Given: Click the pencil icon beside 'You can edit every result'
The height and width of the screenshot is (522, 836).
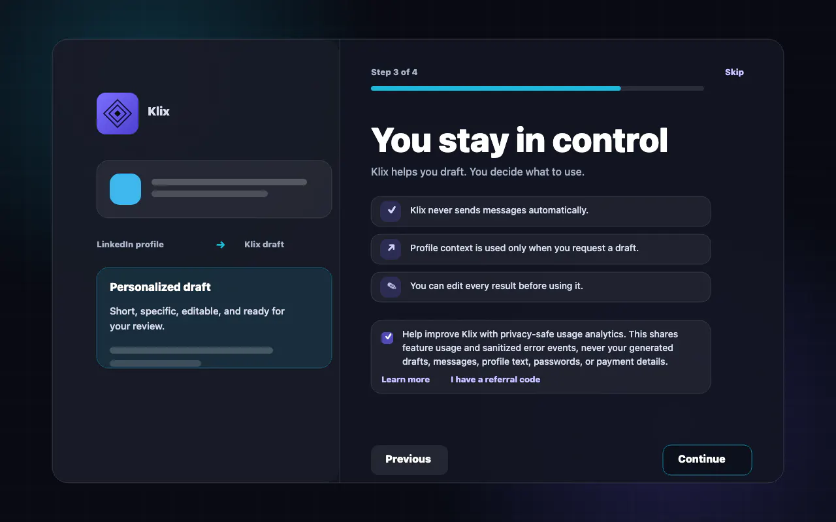Looking at the screenshot, I should (391, 286).
